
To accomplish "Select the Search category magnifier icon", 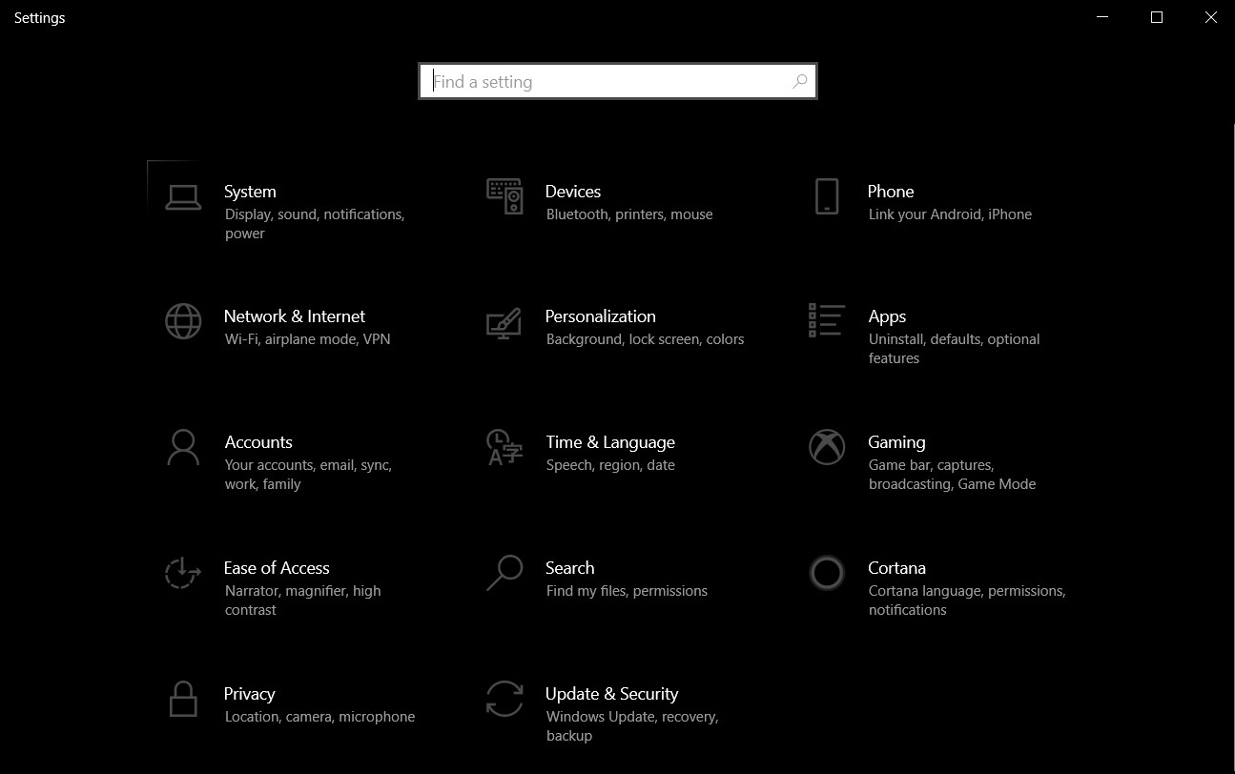I will click(x=504, y=573).
